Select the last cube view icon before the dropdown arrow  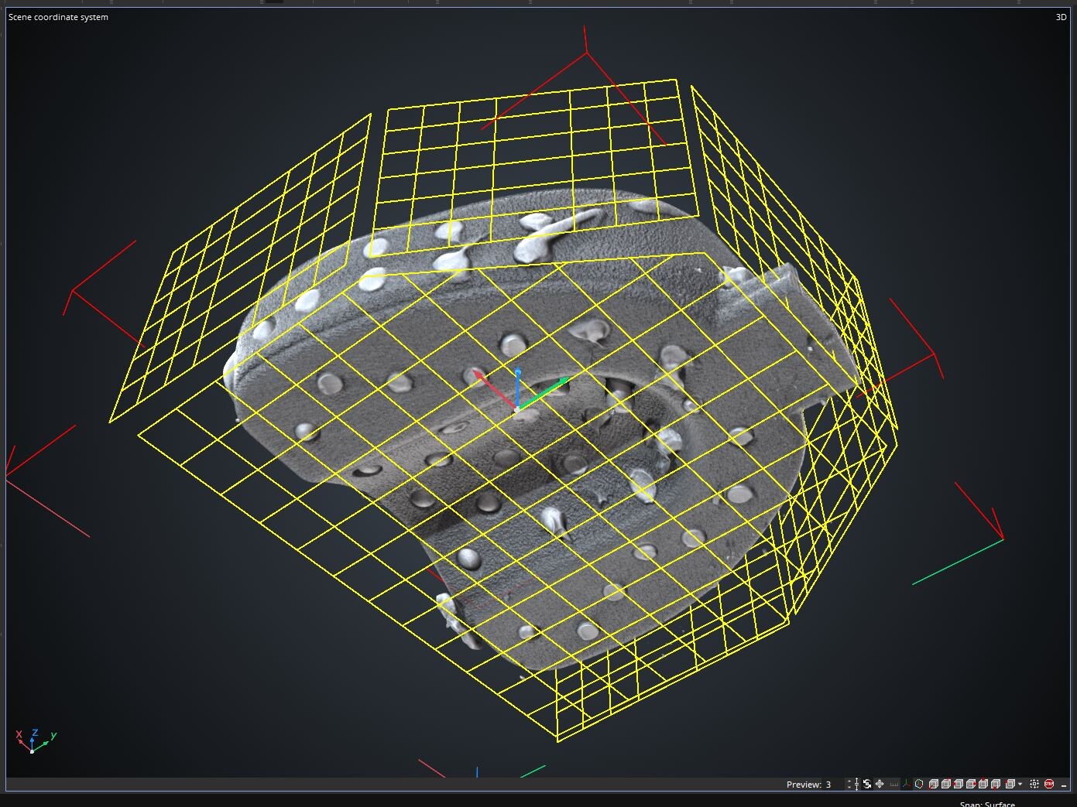[1010, 784]
